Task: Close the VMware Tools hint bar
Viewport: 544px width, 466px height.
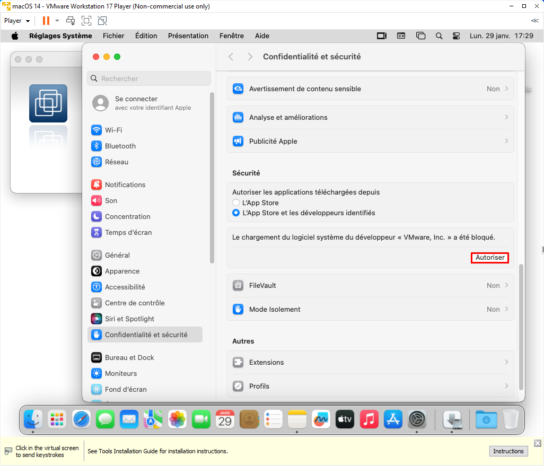Action: point(538,443)
